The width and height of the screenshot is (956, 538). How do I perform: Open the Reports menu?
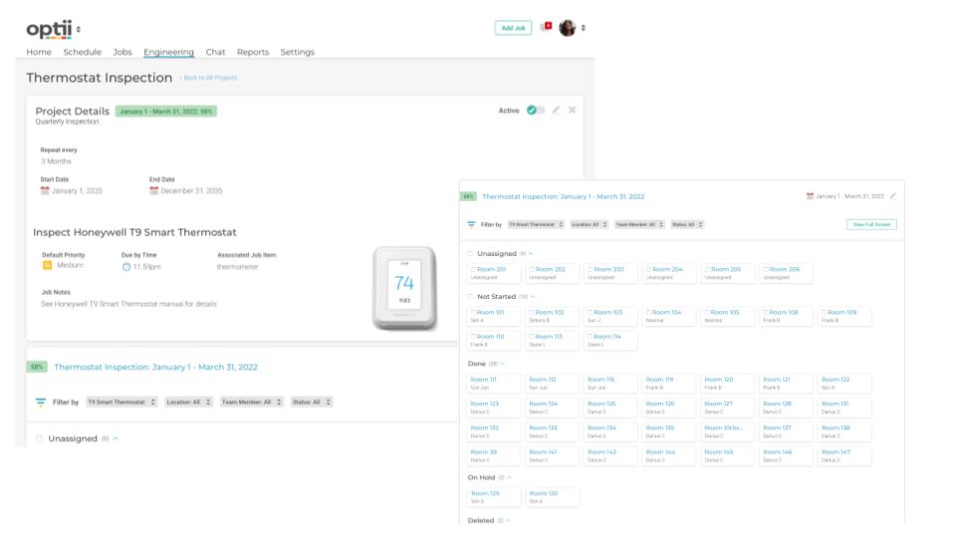(253, 52)
